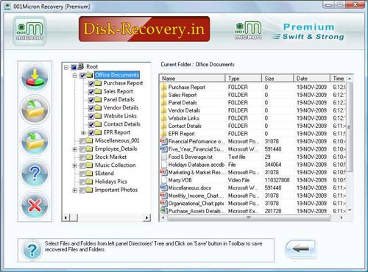The height and width of the screenshot is (272, 368).
Task: Click the Purchase Report folder icon in file list
Action: click(x=163, y=87)
